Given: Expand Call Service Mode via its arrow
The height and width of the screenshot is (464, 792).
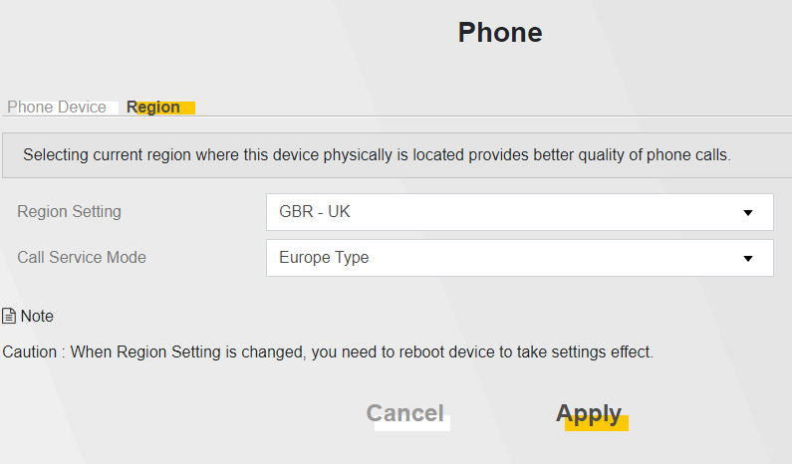Looking at the screenshot, I should pyautogui.click(x=748, y=259).
